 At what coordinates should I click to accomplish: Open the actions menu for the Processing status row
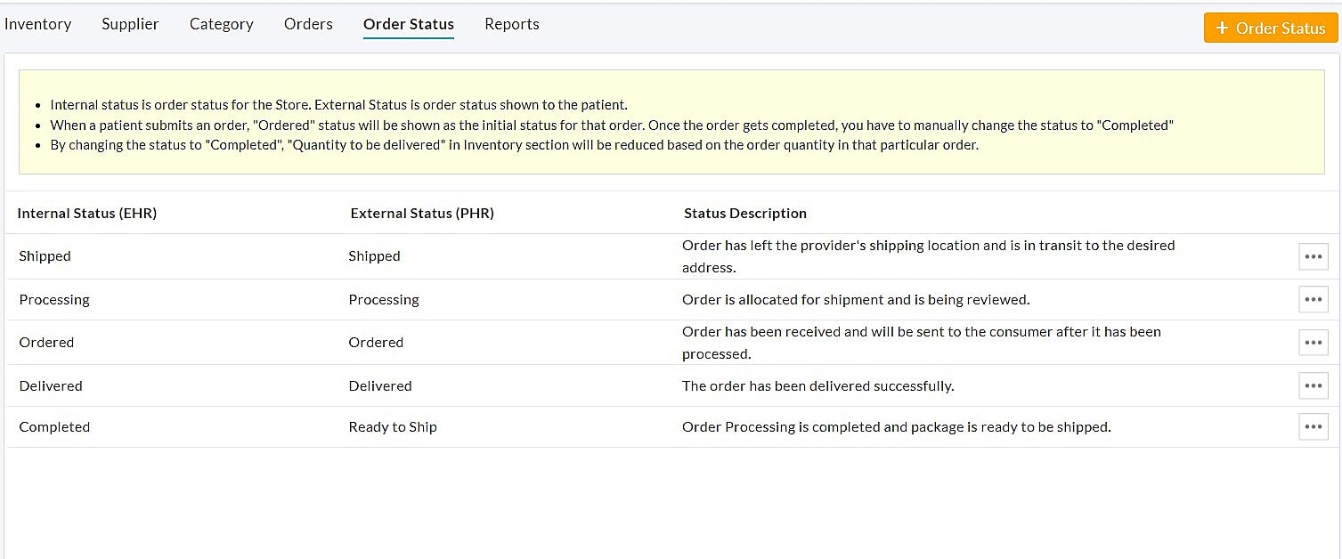1313,299
